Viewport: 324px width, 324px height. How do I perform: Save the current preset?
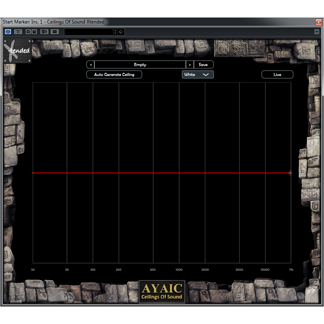coord(203,64)
